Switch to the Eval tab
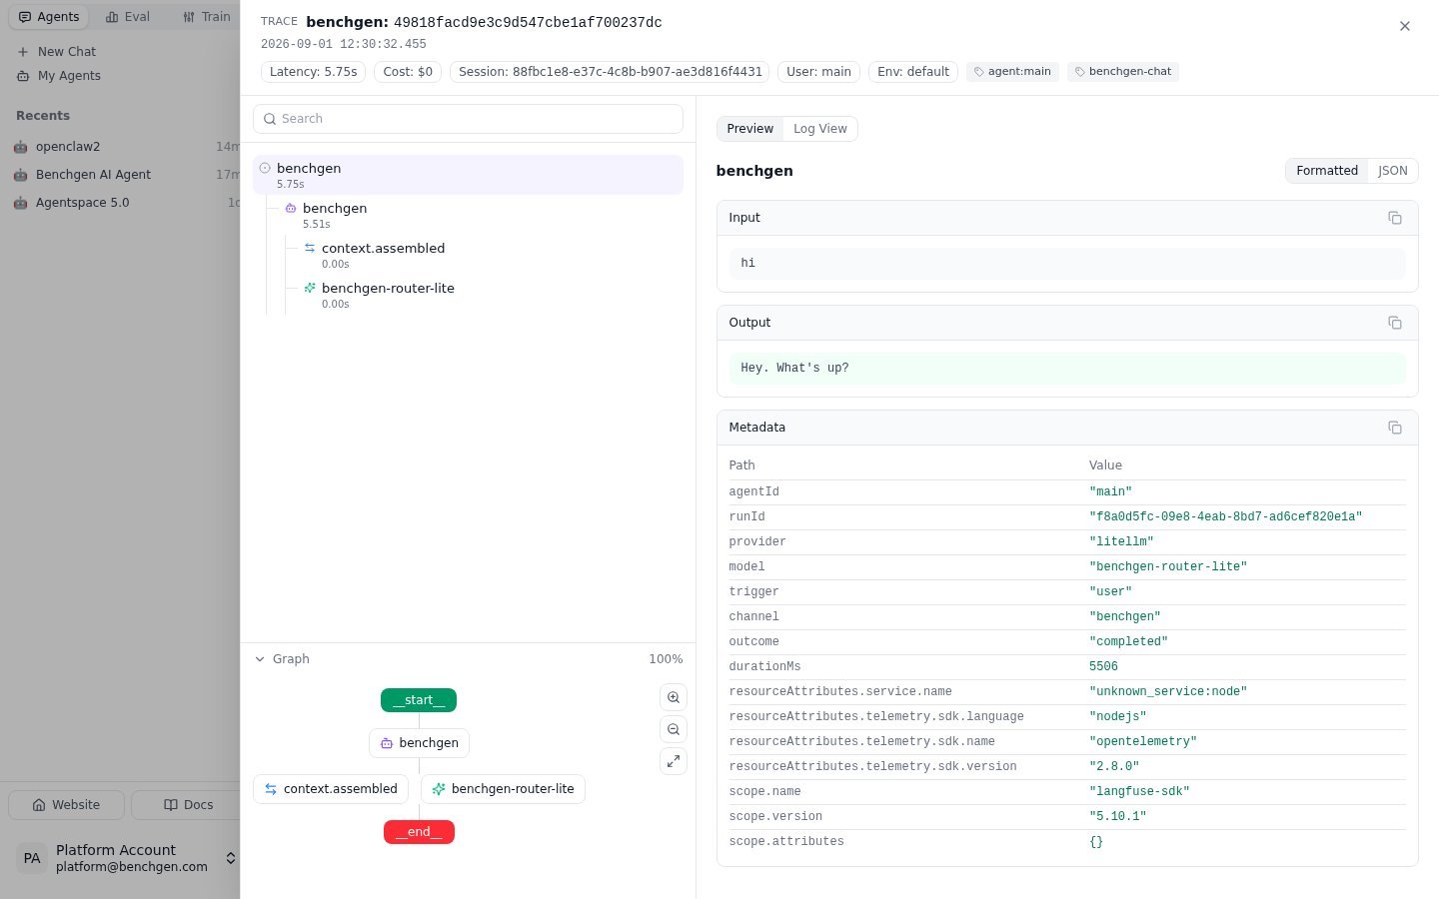Viewport: 1439px width, 899px height. point(128,17)
